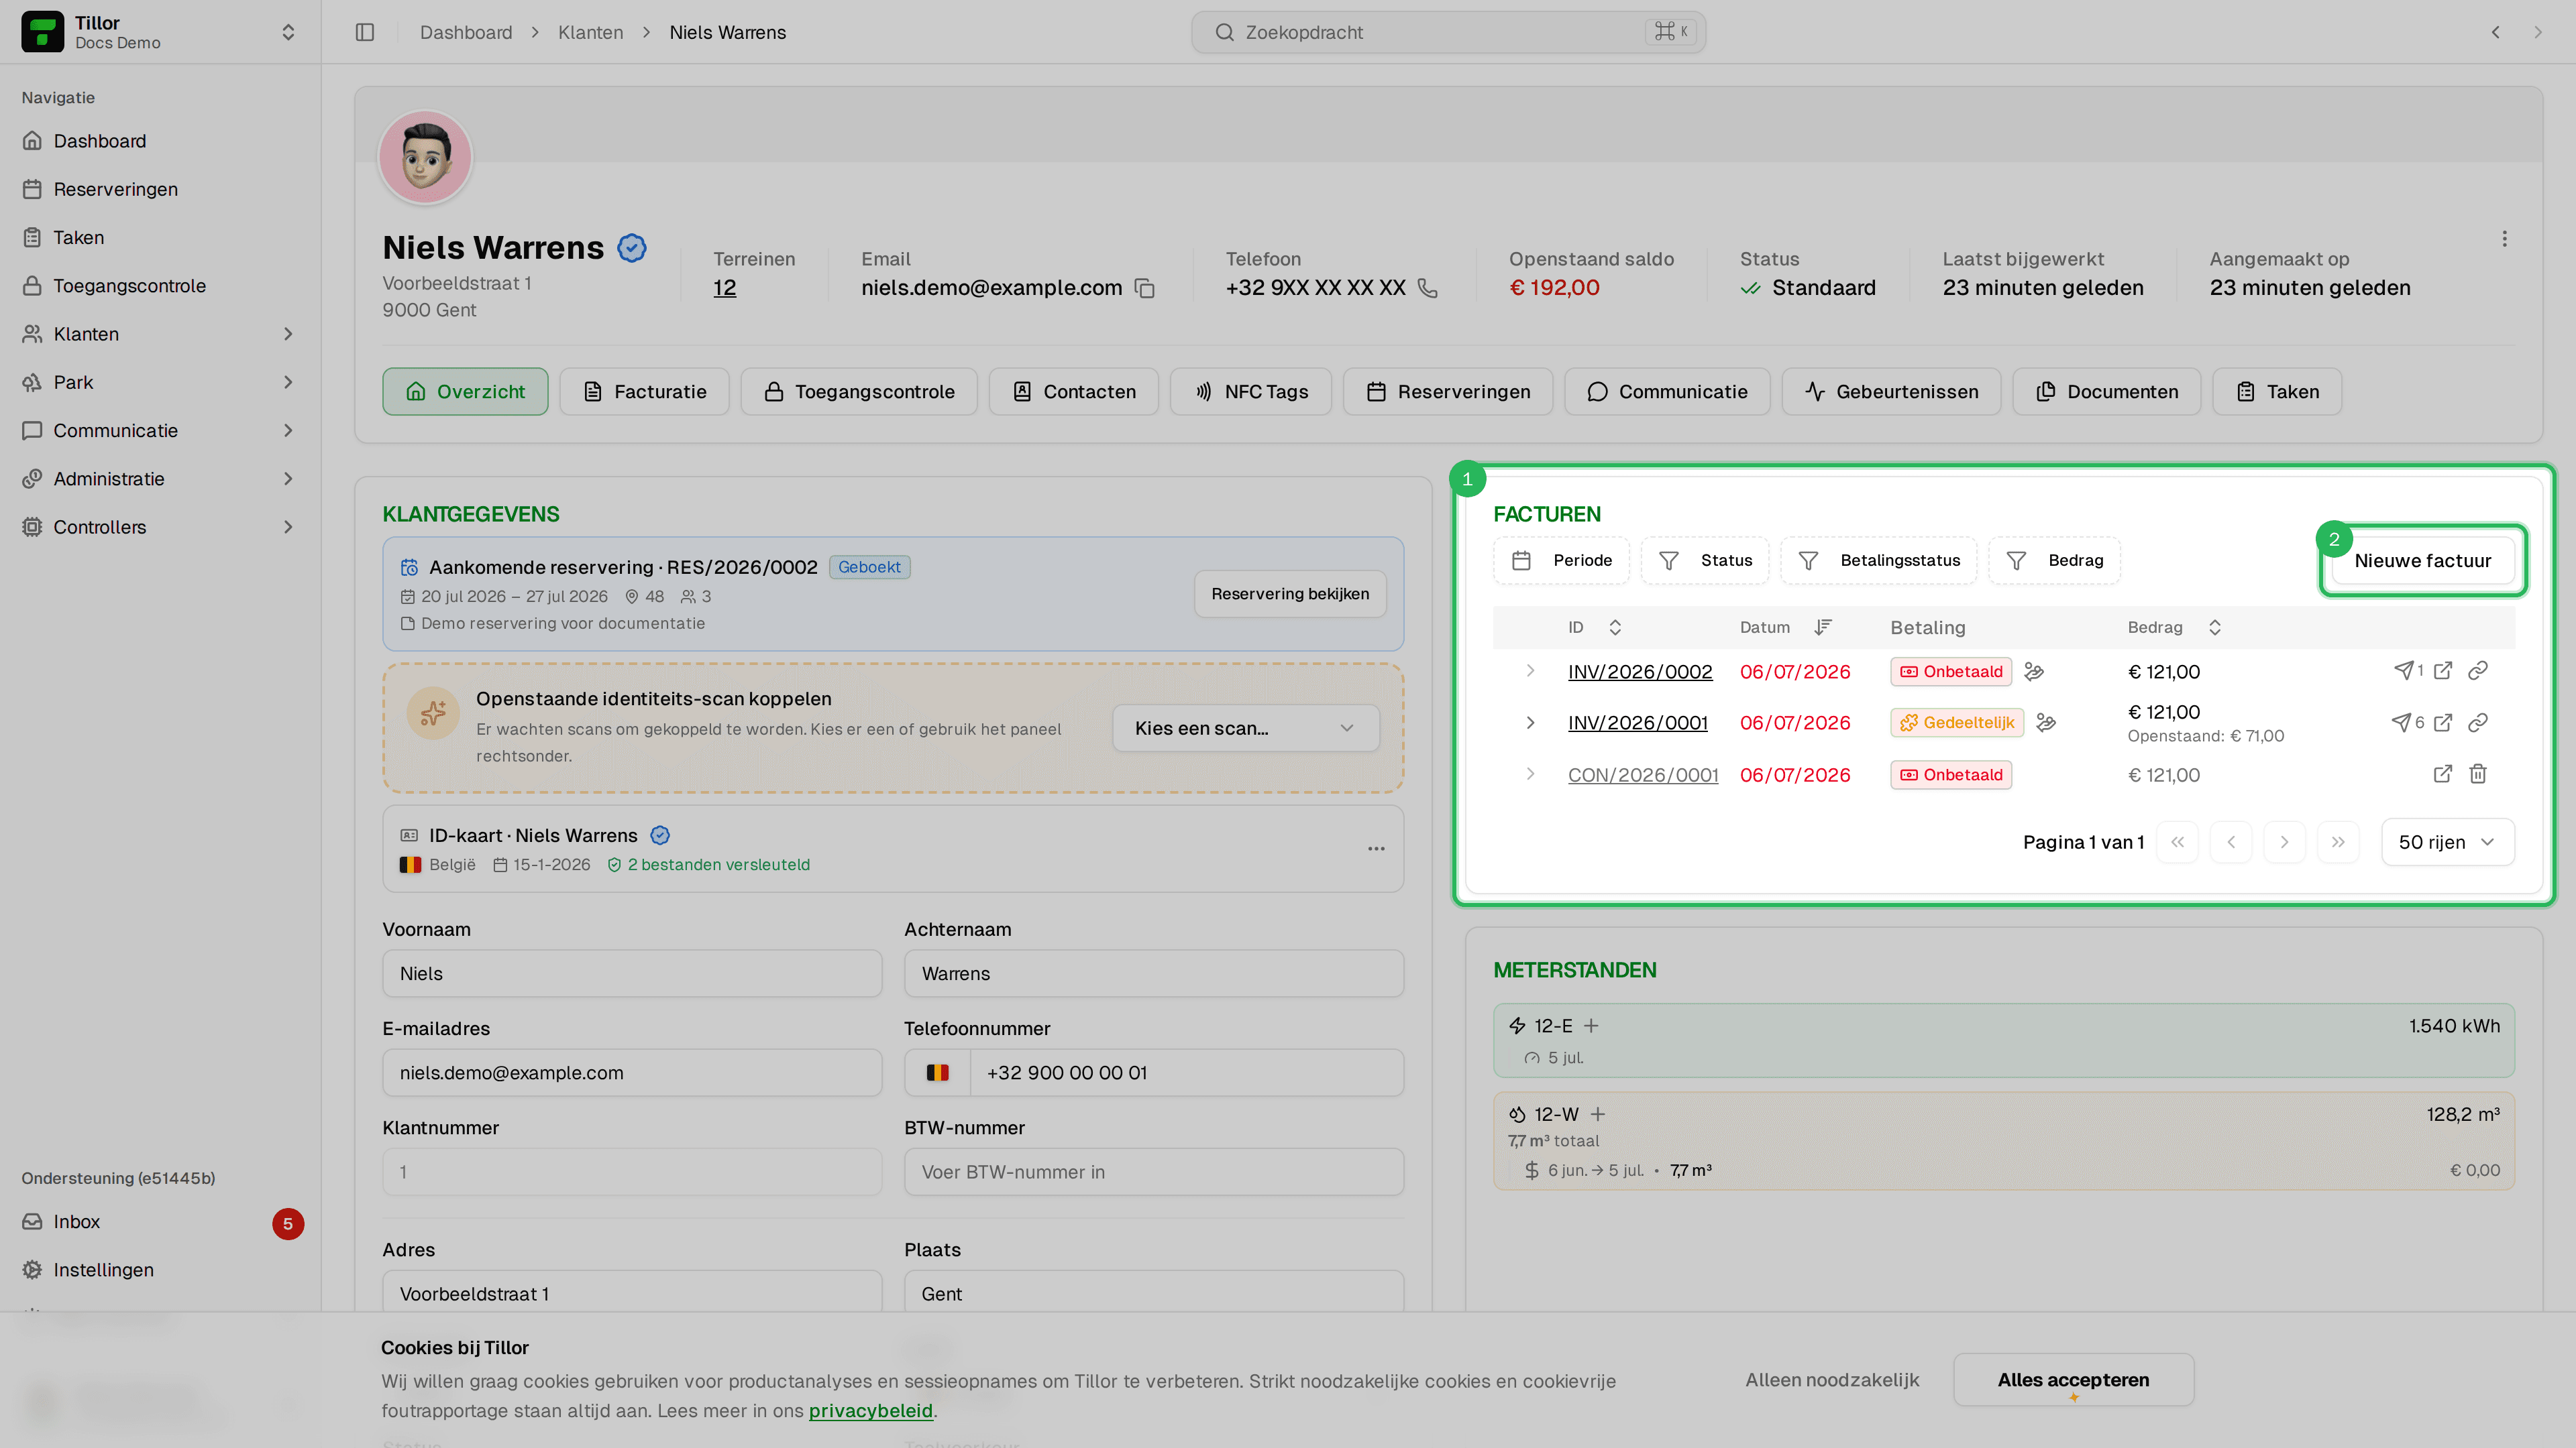This screenshot has width=2576, height=1448.
Task: Open the 'Kies een scan...' dropdown
Action: point(1245,729)
